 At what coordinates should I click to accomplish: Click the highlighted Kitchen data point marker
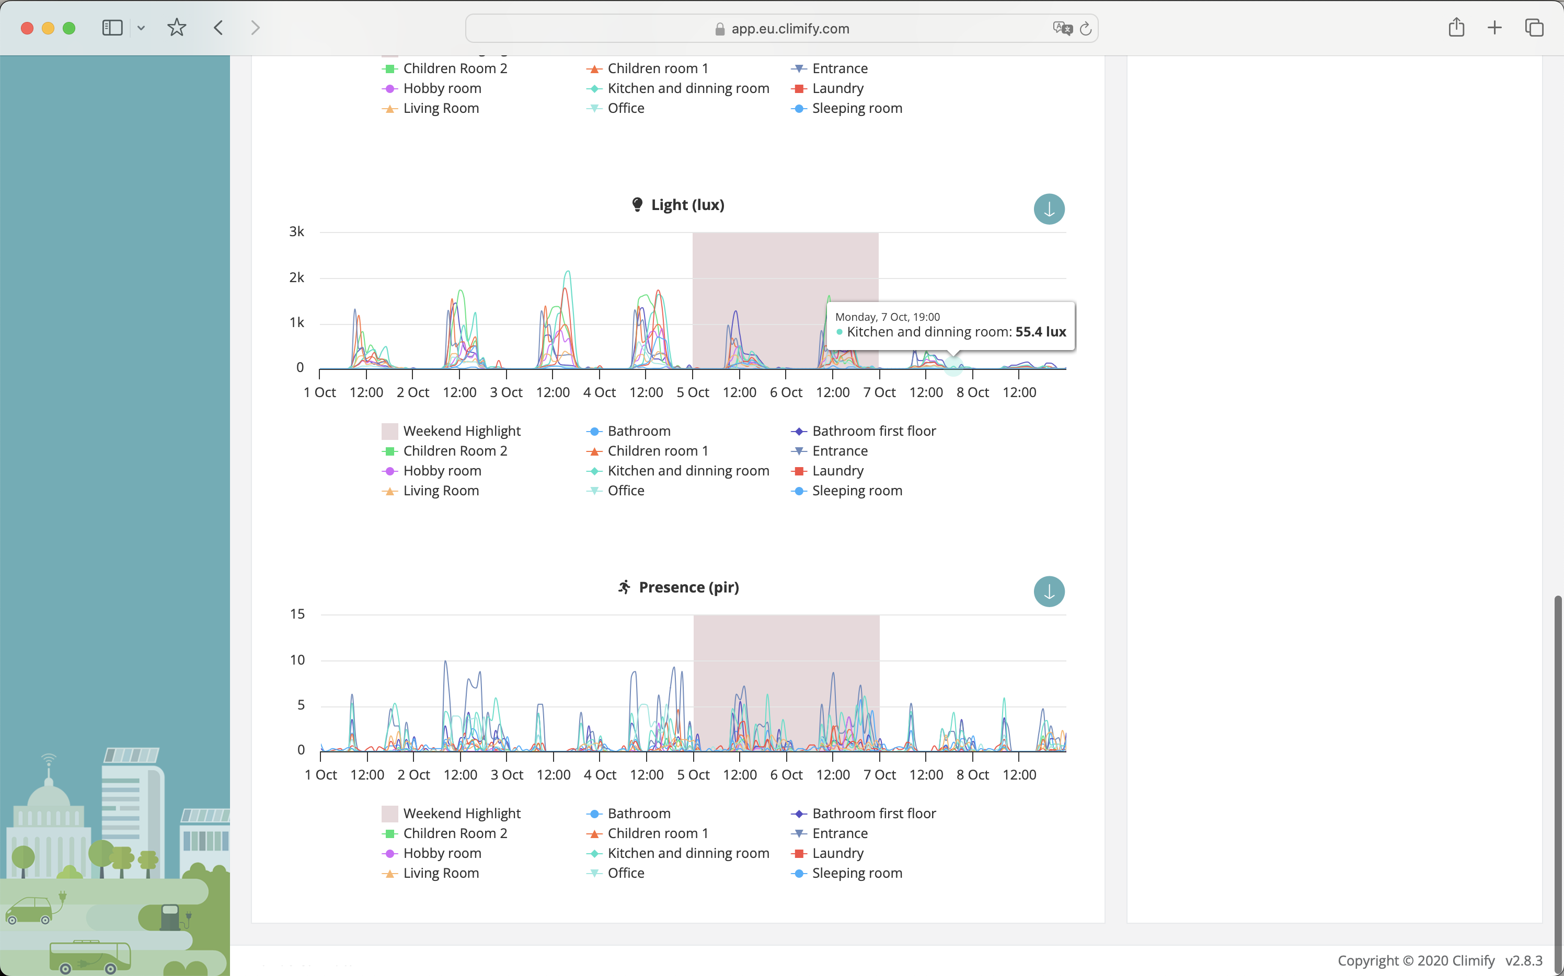953,367
